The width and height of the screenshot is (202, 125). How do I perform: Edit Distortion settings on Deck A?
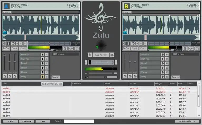(x=47, y=55)
